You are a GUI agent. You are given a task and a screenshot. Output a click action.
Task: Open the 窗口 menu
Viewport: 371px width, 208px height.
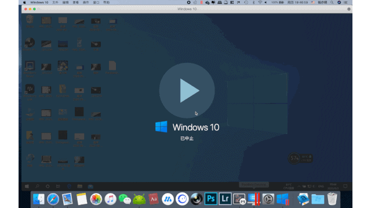click(96, 2)
